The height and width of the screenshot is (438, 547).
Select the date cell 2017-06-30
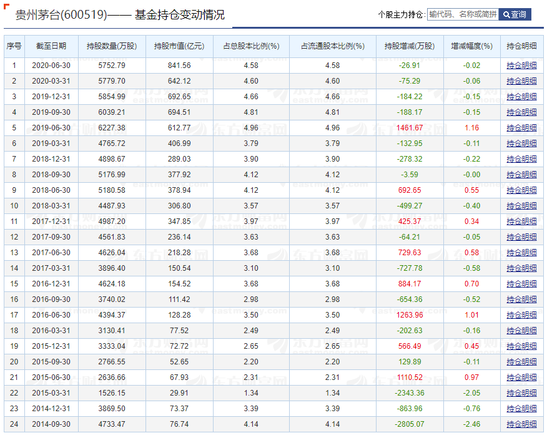[51, 253]
